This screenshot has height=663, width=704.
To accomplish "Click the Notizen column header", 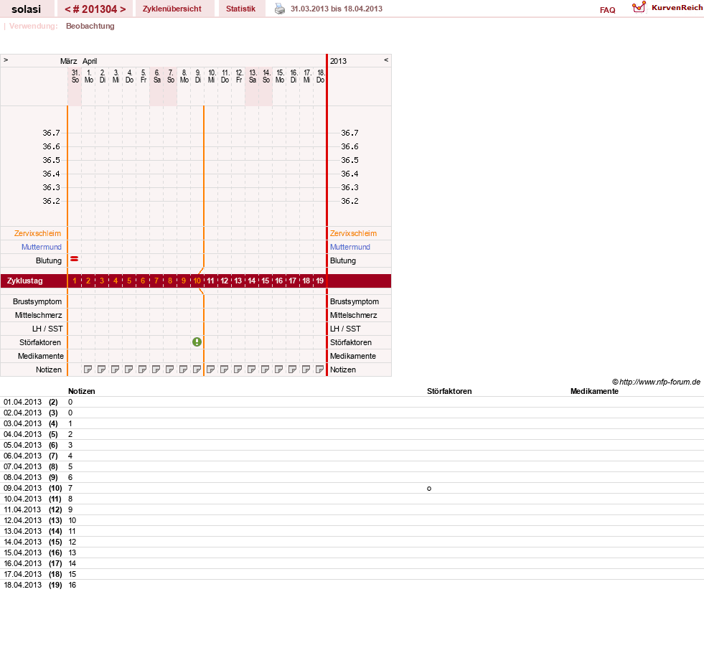I will coord(81,392).
